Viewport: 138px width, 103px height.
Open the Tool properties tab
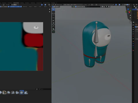[133, 25]
